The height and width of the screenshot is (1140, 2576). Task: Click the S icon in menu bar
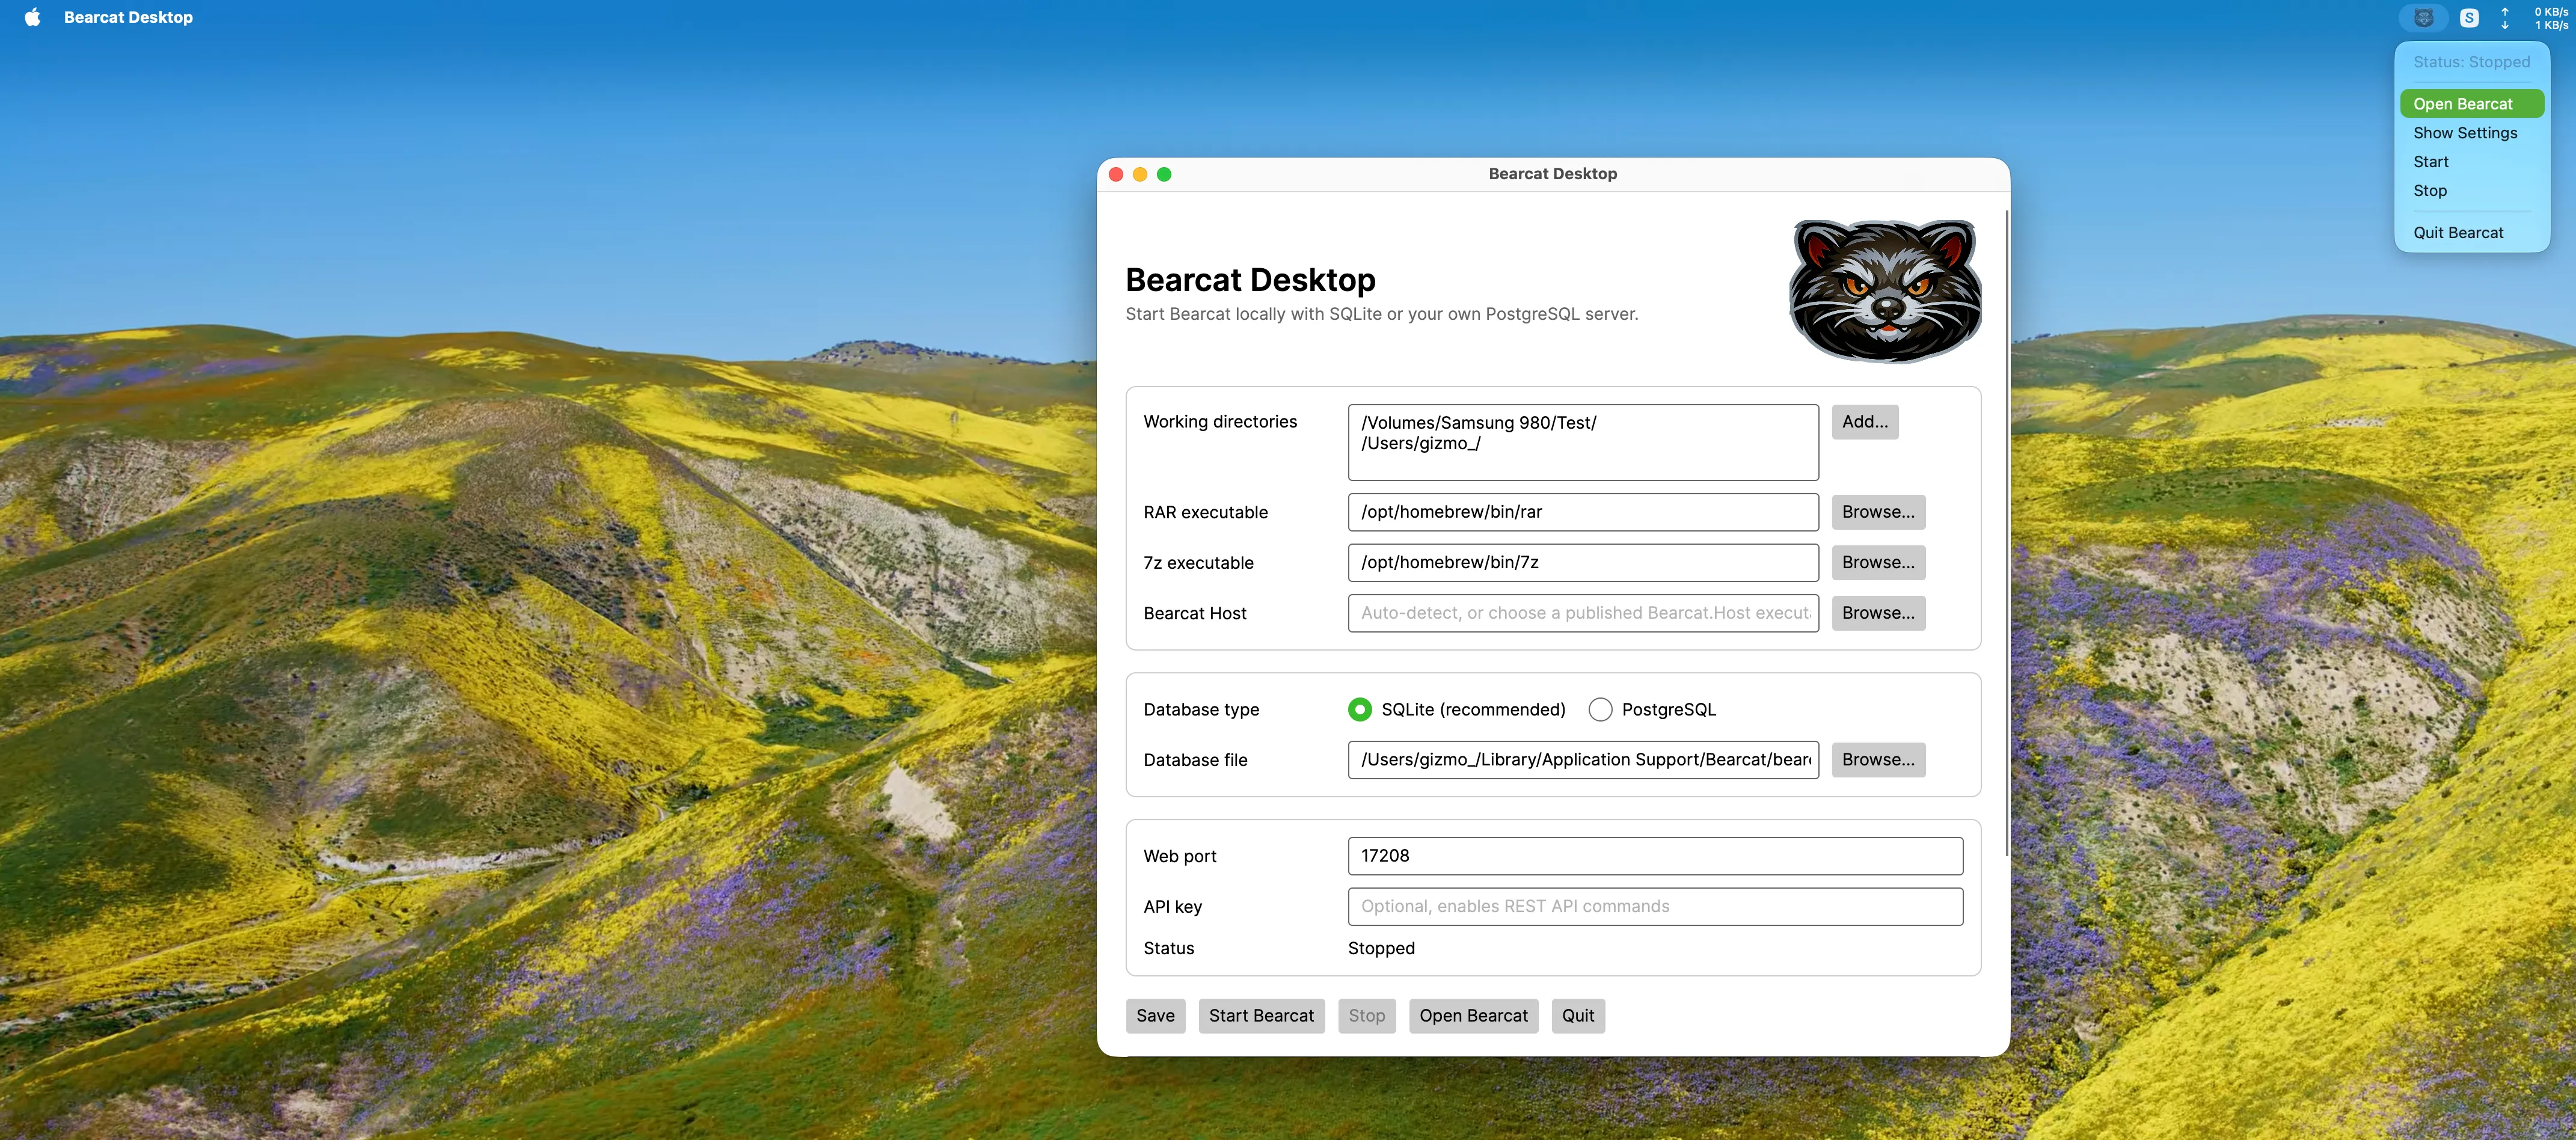tap(2469, 18)
